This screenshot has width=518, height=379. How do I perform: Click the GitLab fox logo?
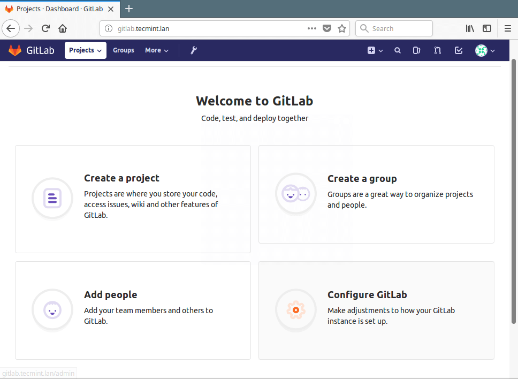[x=15, y=50]
